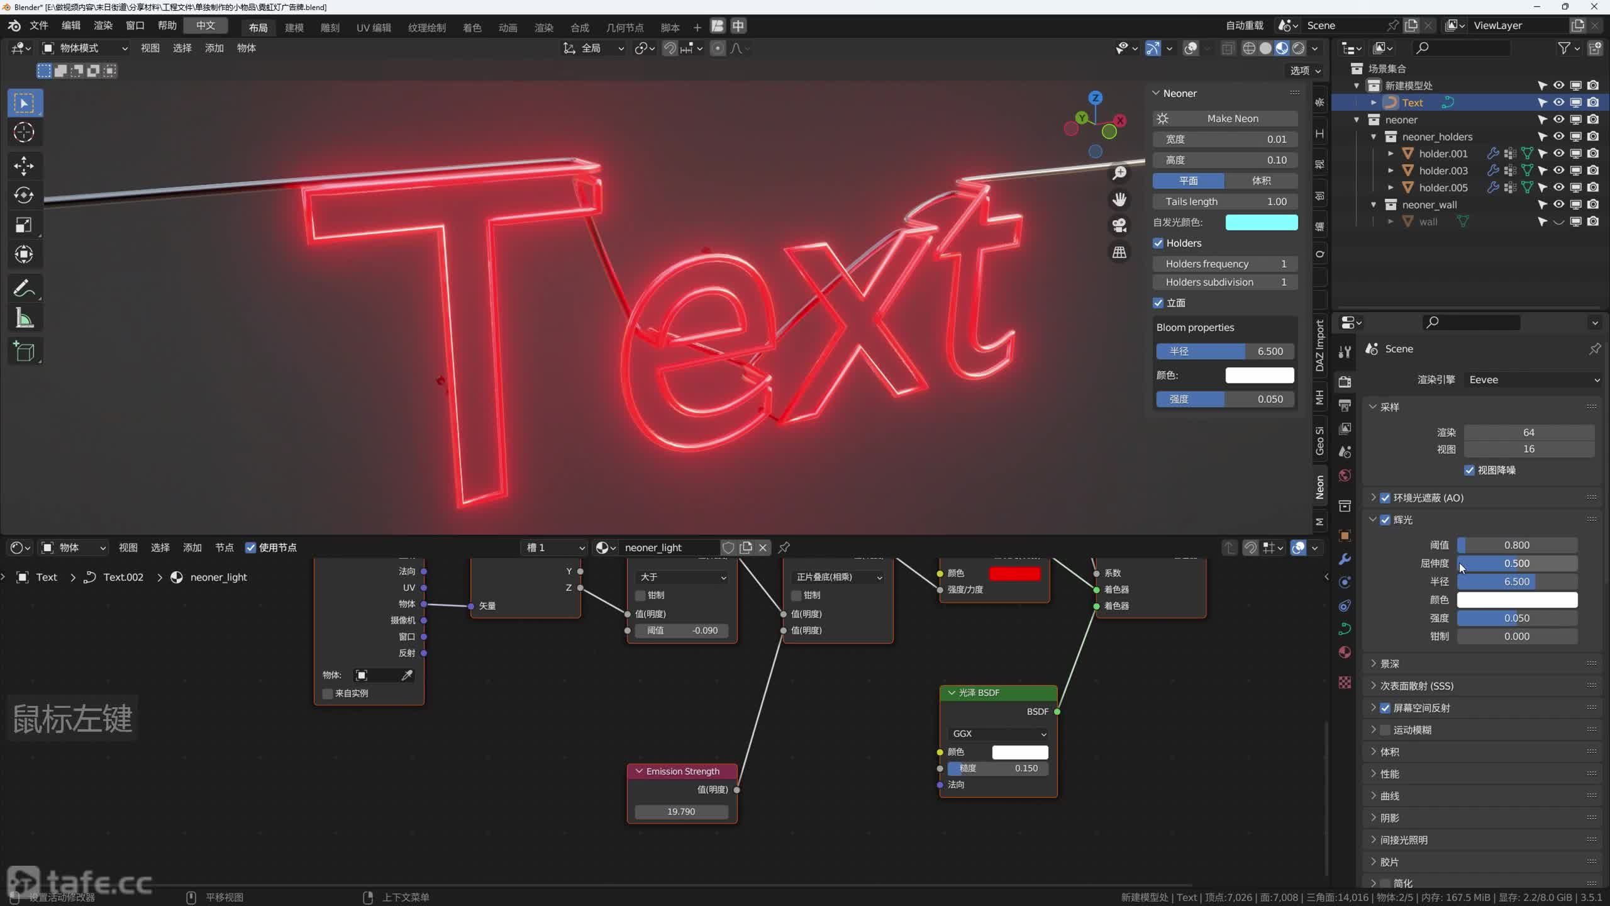The image size is (1610, 906).
Task: Select the Rotate tool
Action: [x=24, y=196]
